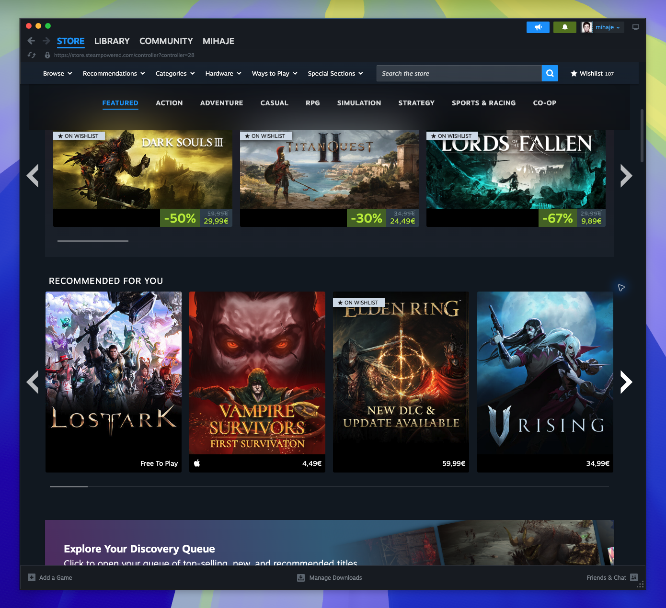Open announcements via the megaphone icon

[538, 27]
